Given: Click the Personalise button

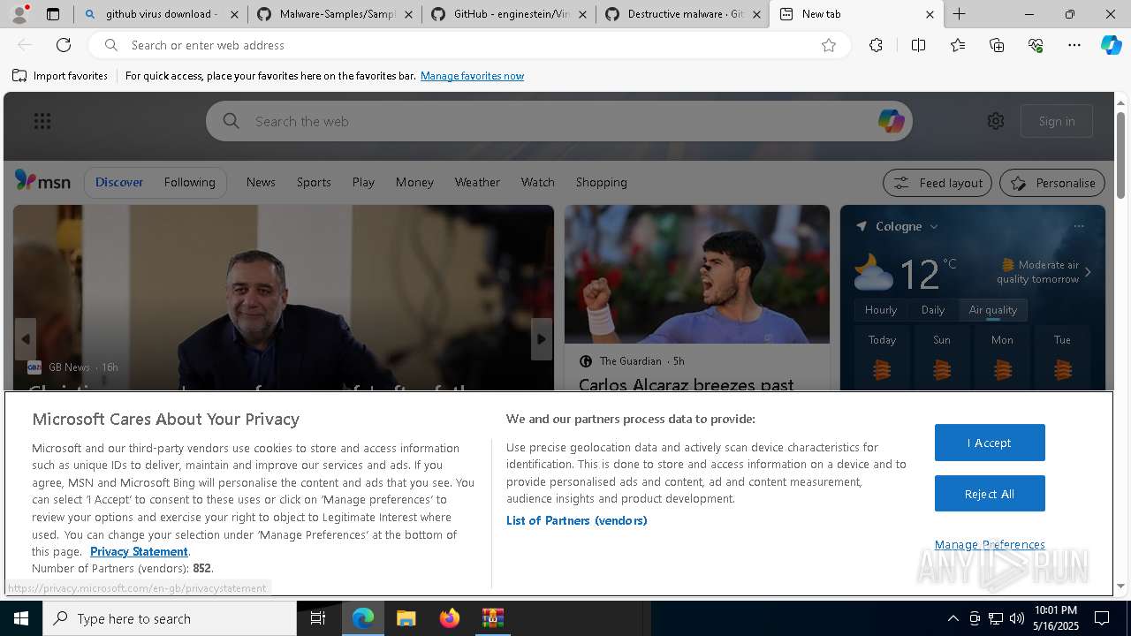Looking at the screenshot, I should point(1052,183).
